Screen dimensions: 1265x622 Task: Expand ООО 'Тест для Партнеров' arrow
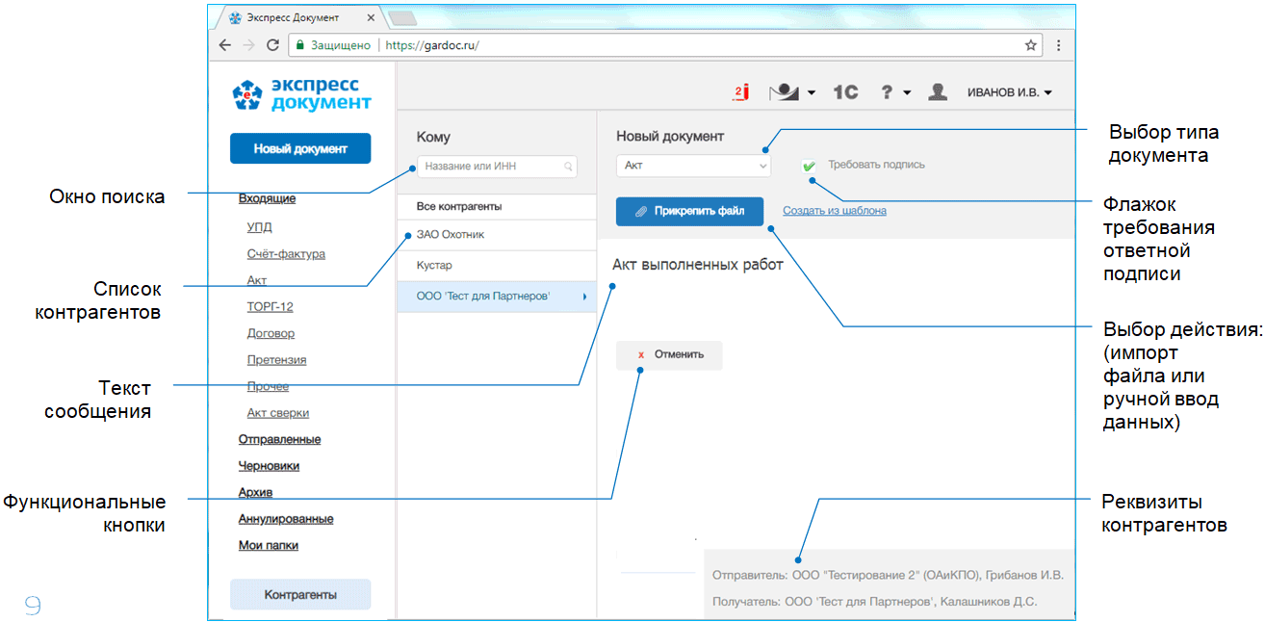tap(584, 297)
